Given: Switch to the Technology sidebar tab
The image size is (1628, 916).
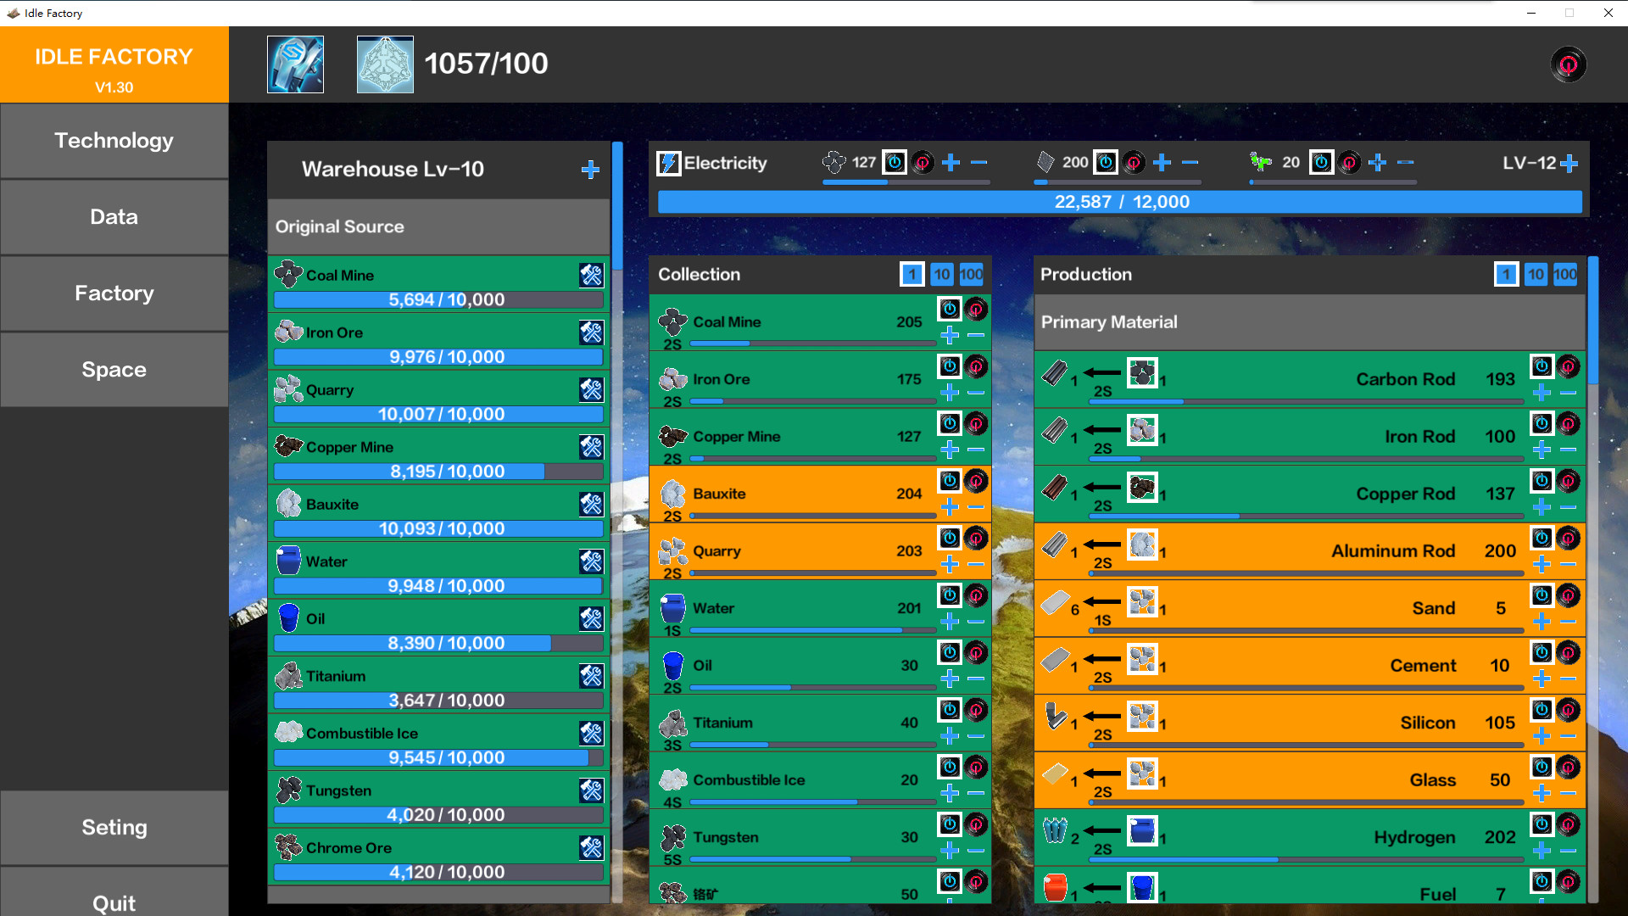Looking at the screenshot, I should [114, 141].
